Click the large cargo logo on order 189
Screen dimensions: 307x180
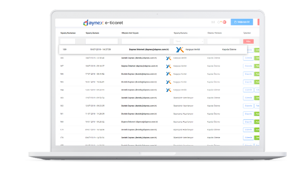(x=180, y=50)
